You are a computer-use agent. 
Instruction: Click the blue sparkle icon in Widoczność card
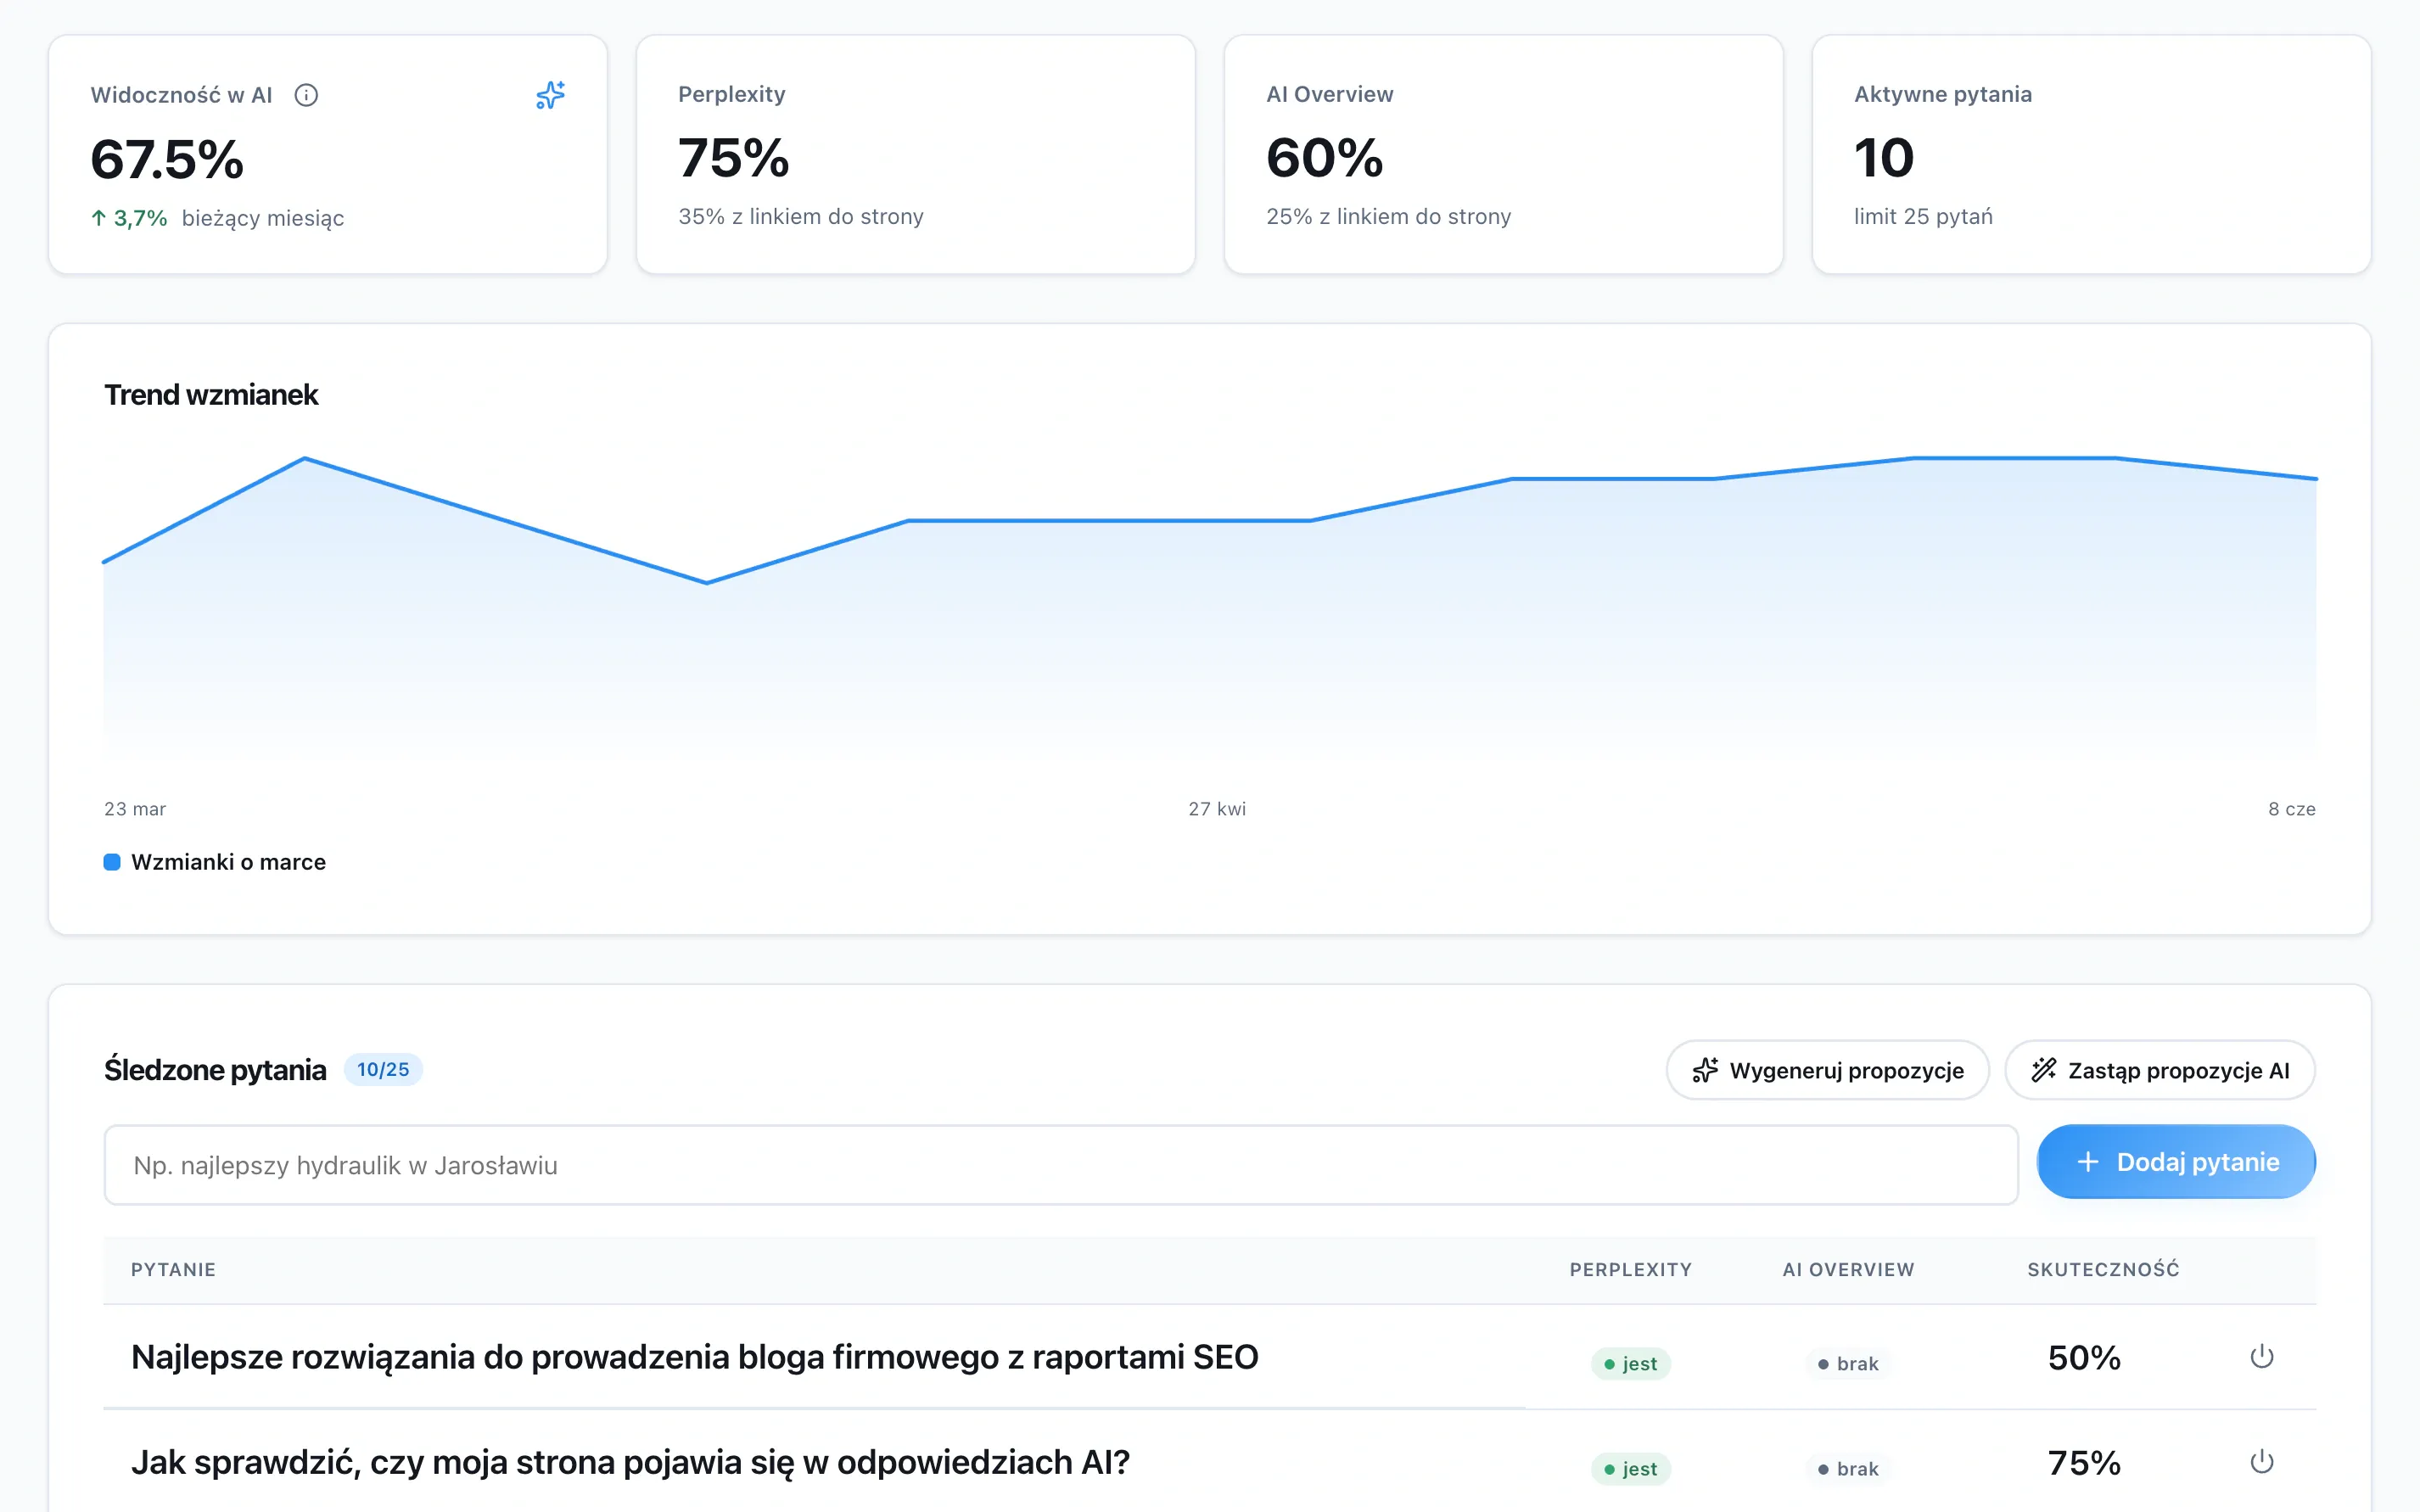click(x=550, y=95)
